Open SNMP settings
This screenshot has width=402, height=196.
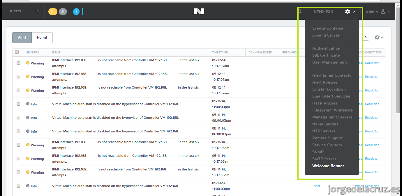318,152
